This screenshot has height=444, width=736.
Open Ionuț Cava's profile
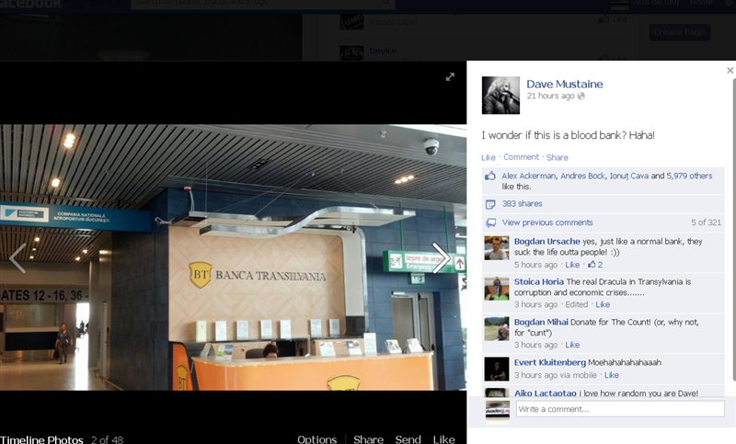(x=629, y=176)
